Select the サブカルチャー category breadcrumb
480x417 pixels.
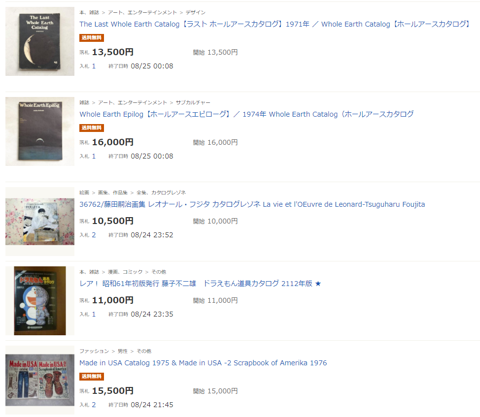(193, 103)
